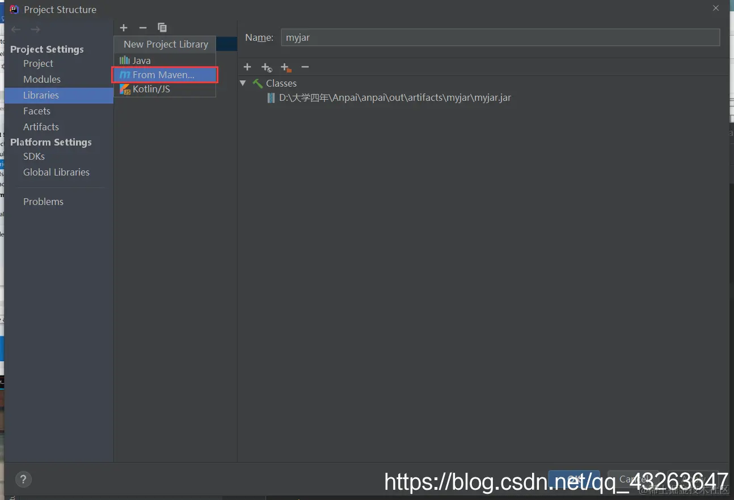Open Global Libraries settings
This screenshot has width=734, height=500.
point(56,172)
